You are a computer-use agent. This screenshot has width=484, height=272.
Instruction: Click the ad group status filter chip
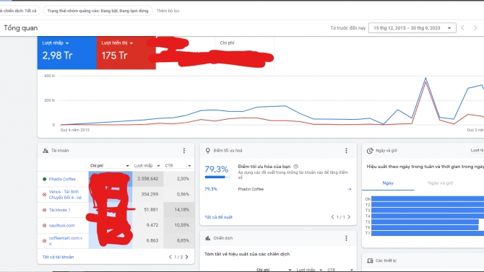pyautogui.click(x=98, y=11)
